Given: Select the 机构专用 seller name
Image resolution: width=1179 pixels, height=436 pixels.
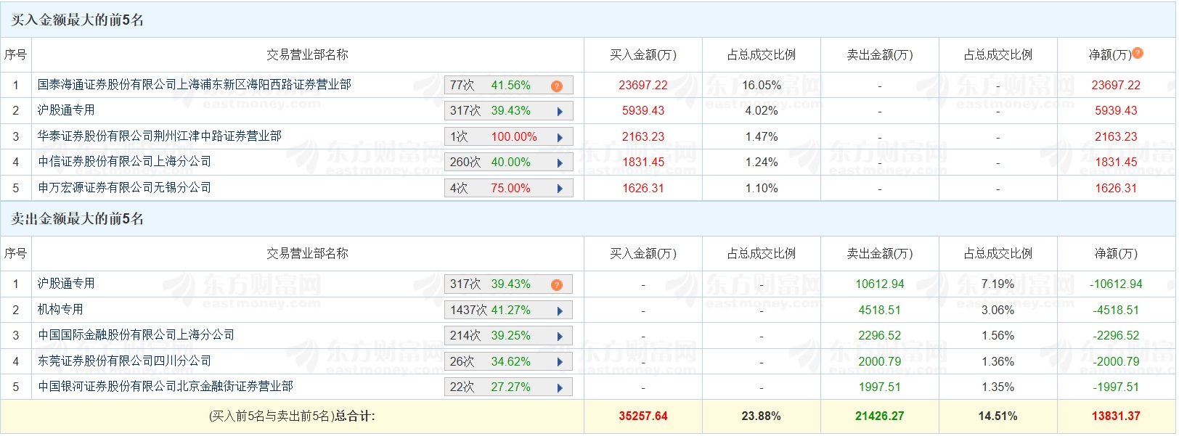Looking at the screenshot, I should click(61, 310).
